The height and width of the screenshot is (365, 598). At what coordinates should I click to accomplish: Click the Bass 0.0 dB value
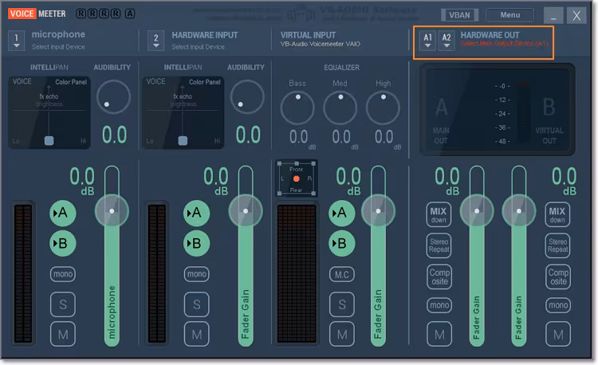[x=299, y=137]
